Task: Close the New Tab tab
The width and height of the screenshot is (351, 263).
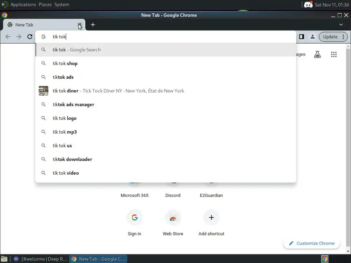Action: point(80,25)
